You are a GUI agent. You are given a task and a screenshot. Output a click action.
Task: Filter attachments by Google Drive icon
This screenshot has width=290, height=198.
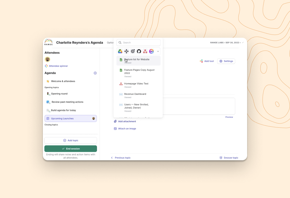tap(120, 52)
